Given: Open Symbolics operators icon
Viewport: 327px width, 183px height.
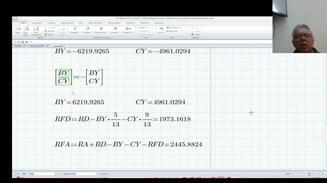Looking at the screenshot, I should point(128,28).
